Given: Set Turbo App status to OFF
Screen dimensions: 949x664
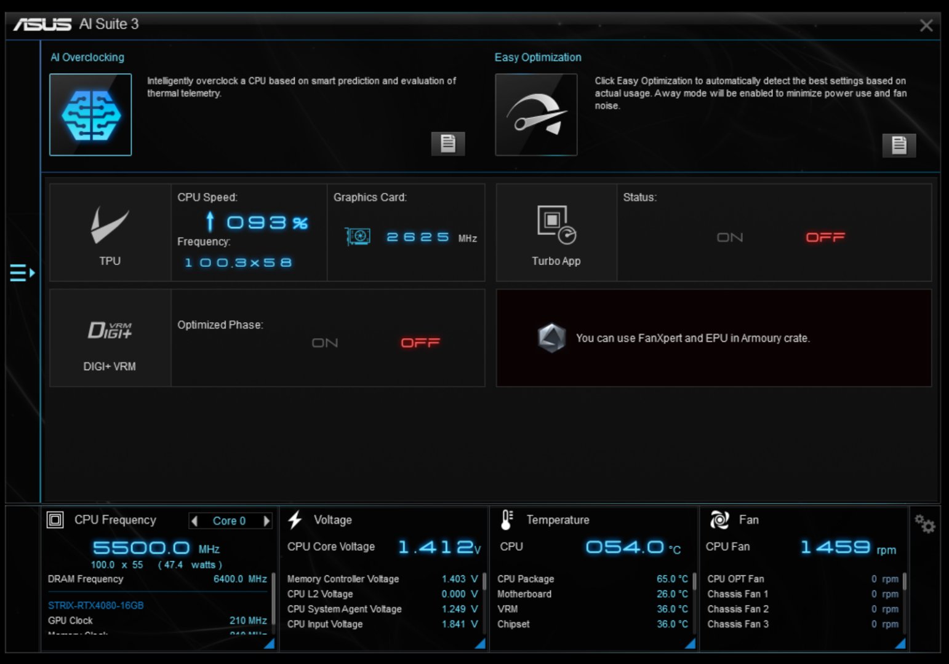Looking at the screenshot, I should [x=825, y=237].
